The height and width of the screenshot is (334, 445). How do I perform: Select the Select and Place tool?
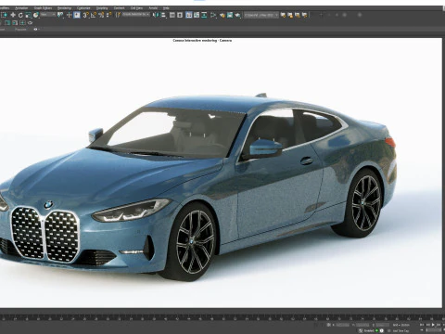[36, 15]
